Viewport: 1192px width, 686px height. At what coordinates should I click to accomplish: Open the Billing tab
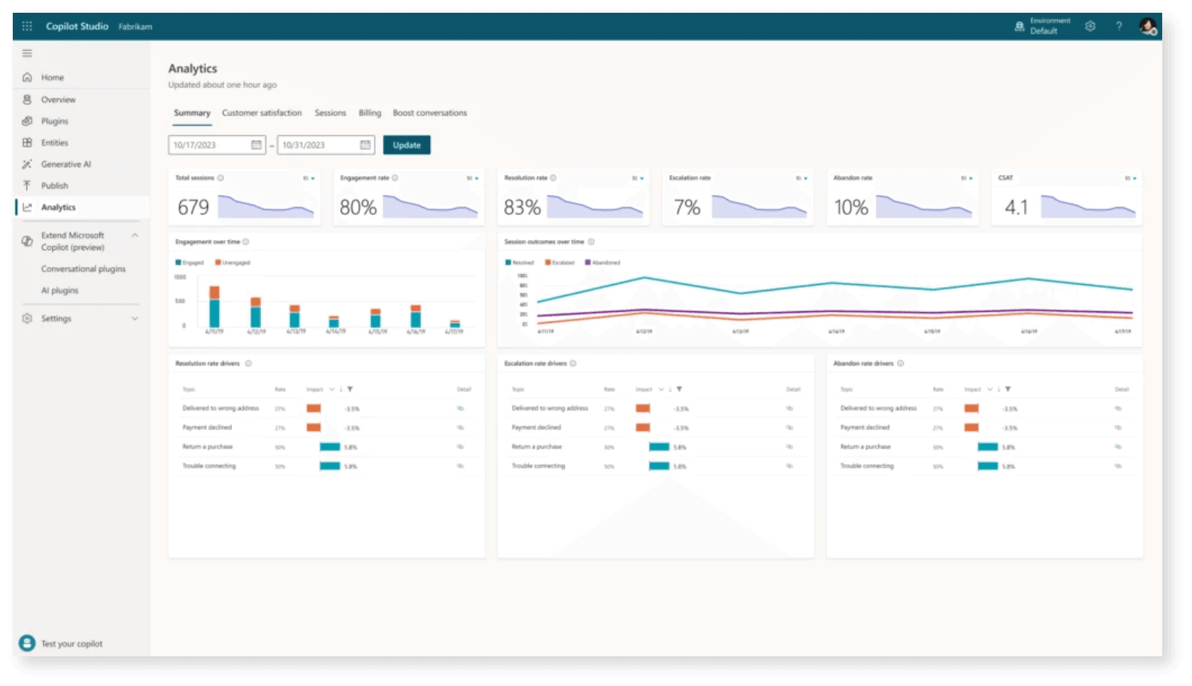tap(369, 113)
